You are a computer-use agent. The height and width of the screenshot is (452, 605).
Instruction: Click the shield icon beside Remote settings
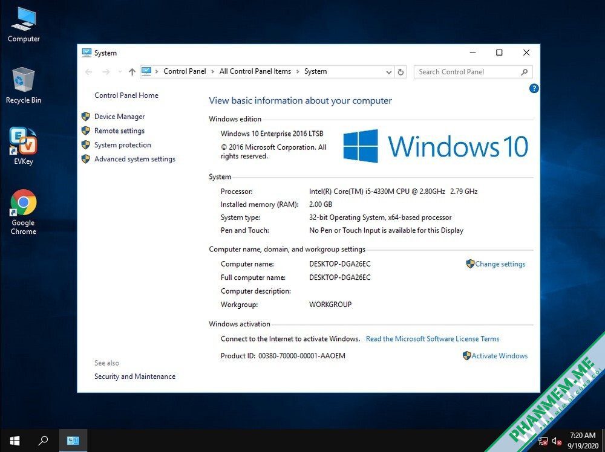click(86, 131)
